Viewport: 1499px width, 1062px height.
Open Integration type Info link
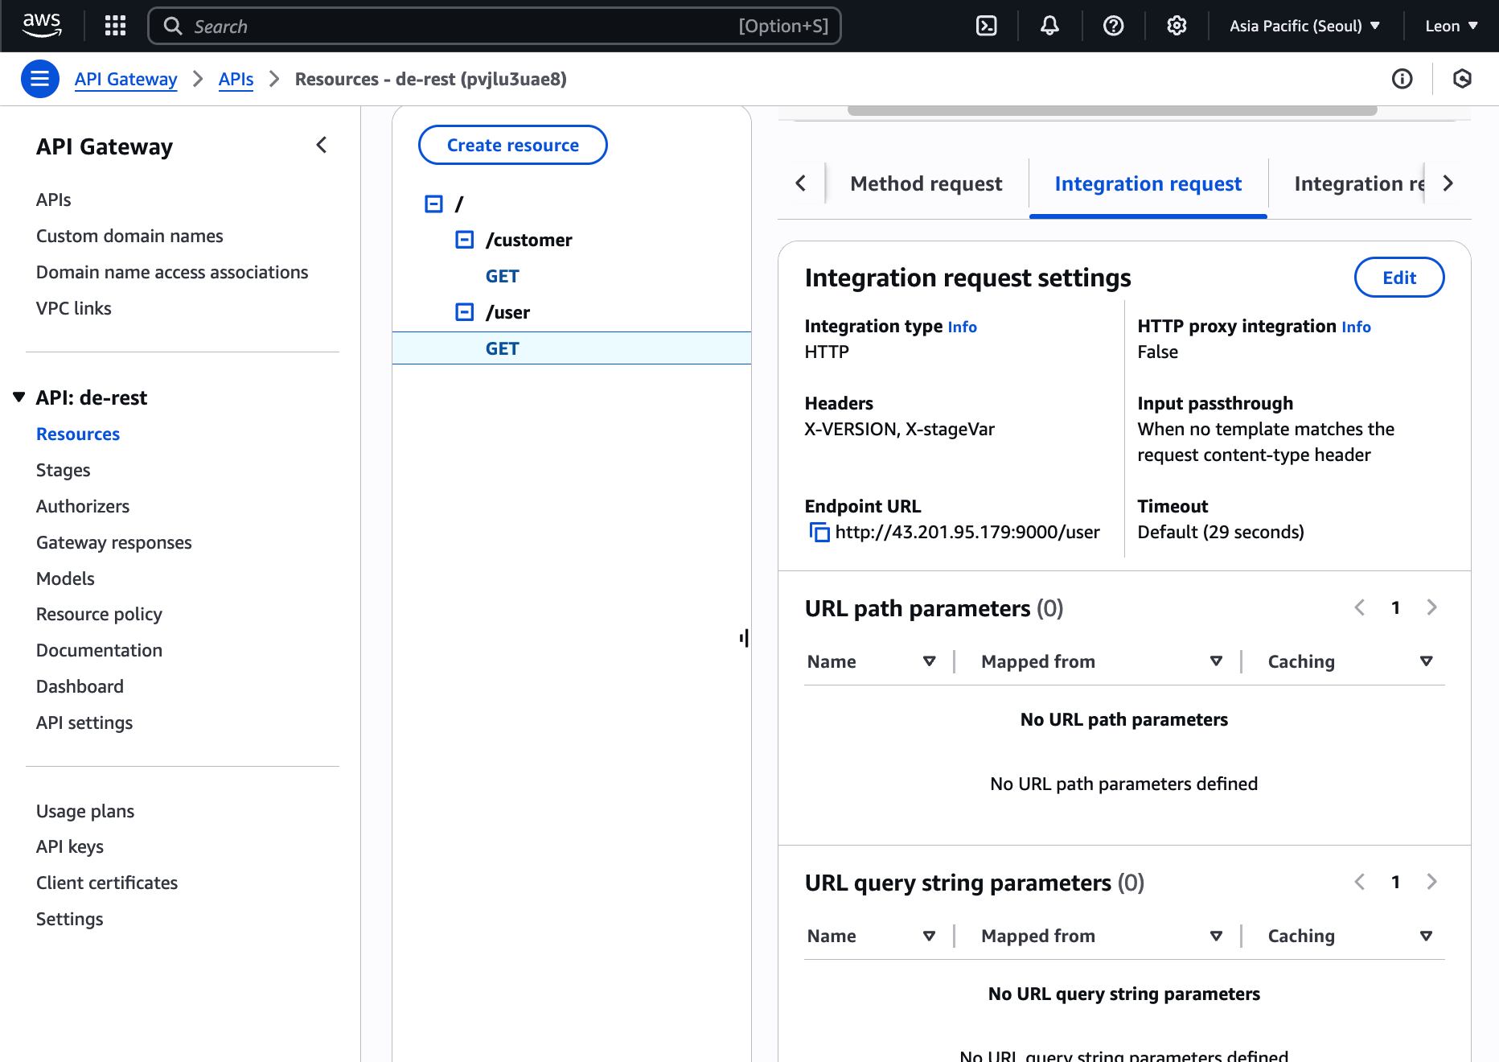pos(962,327)
